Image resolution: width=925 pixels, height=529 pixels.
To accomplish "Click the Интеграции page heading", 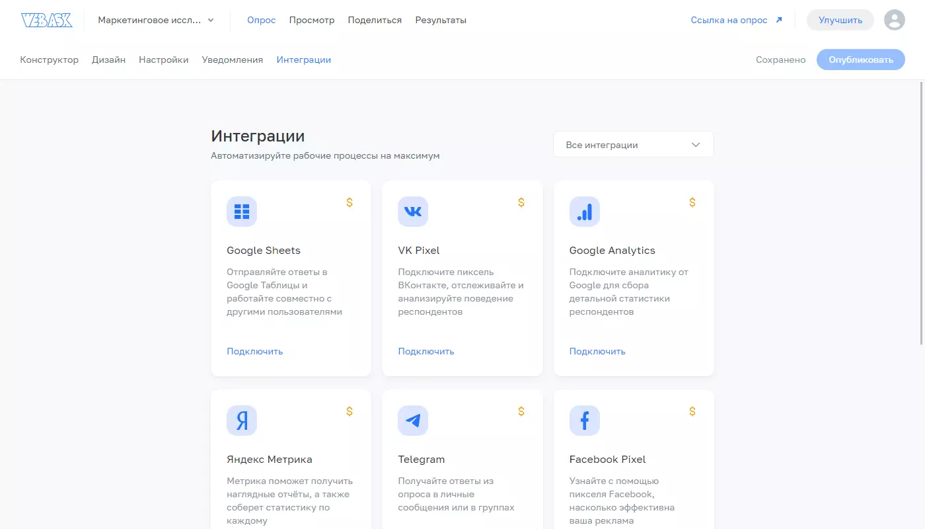I will pyautogui.click(x=258, y=136).
